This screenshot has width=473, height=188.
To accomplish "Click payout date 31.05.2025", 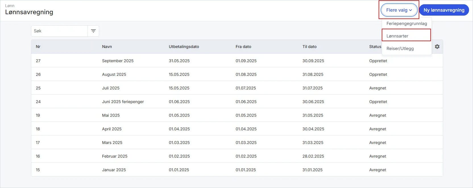I will (179, 61).
